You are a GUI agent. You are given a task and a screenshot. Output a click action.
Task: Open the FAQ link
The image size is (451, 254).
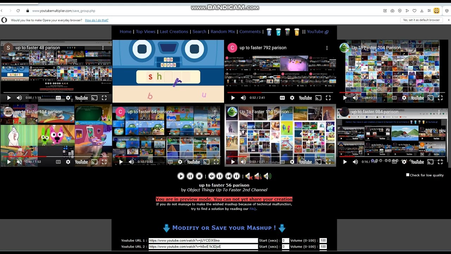(253, 209)
